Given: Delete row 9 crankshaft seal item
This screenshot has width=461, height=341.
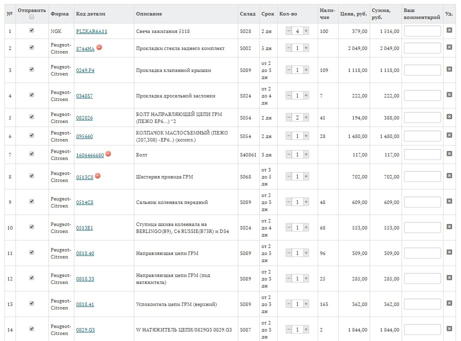Looking at the screenshot, I should coord(449,202).
